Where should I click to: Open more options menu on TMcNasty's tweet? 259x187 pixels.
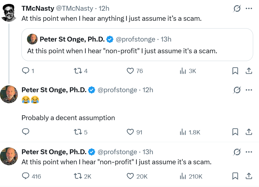tap(249, 9)
